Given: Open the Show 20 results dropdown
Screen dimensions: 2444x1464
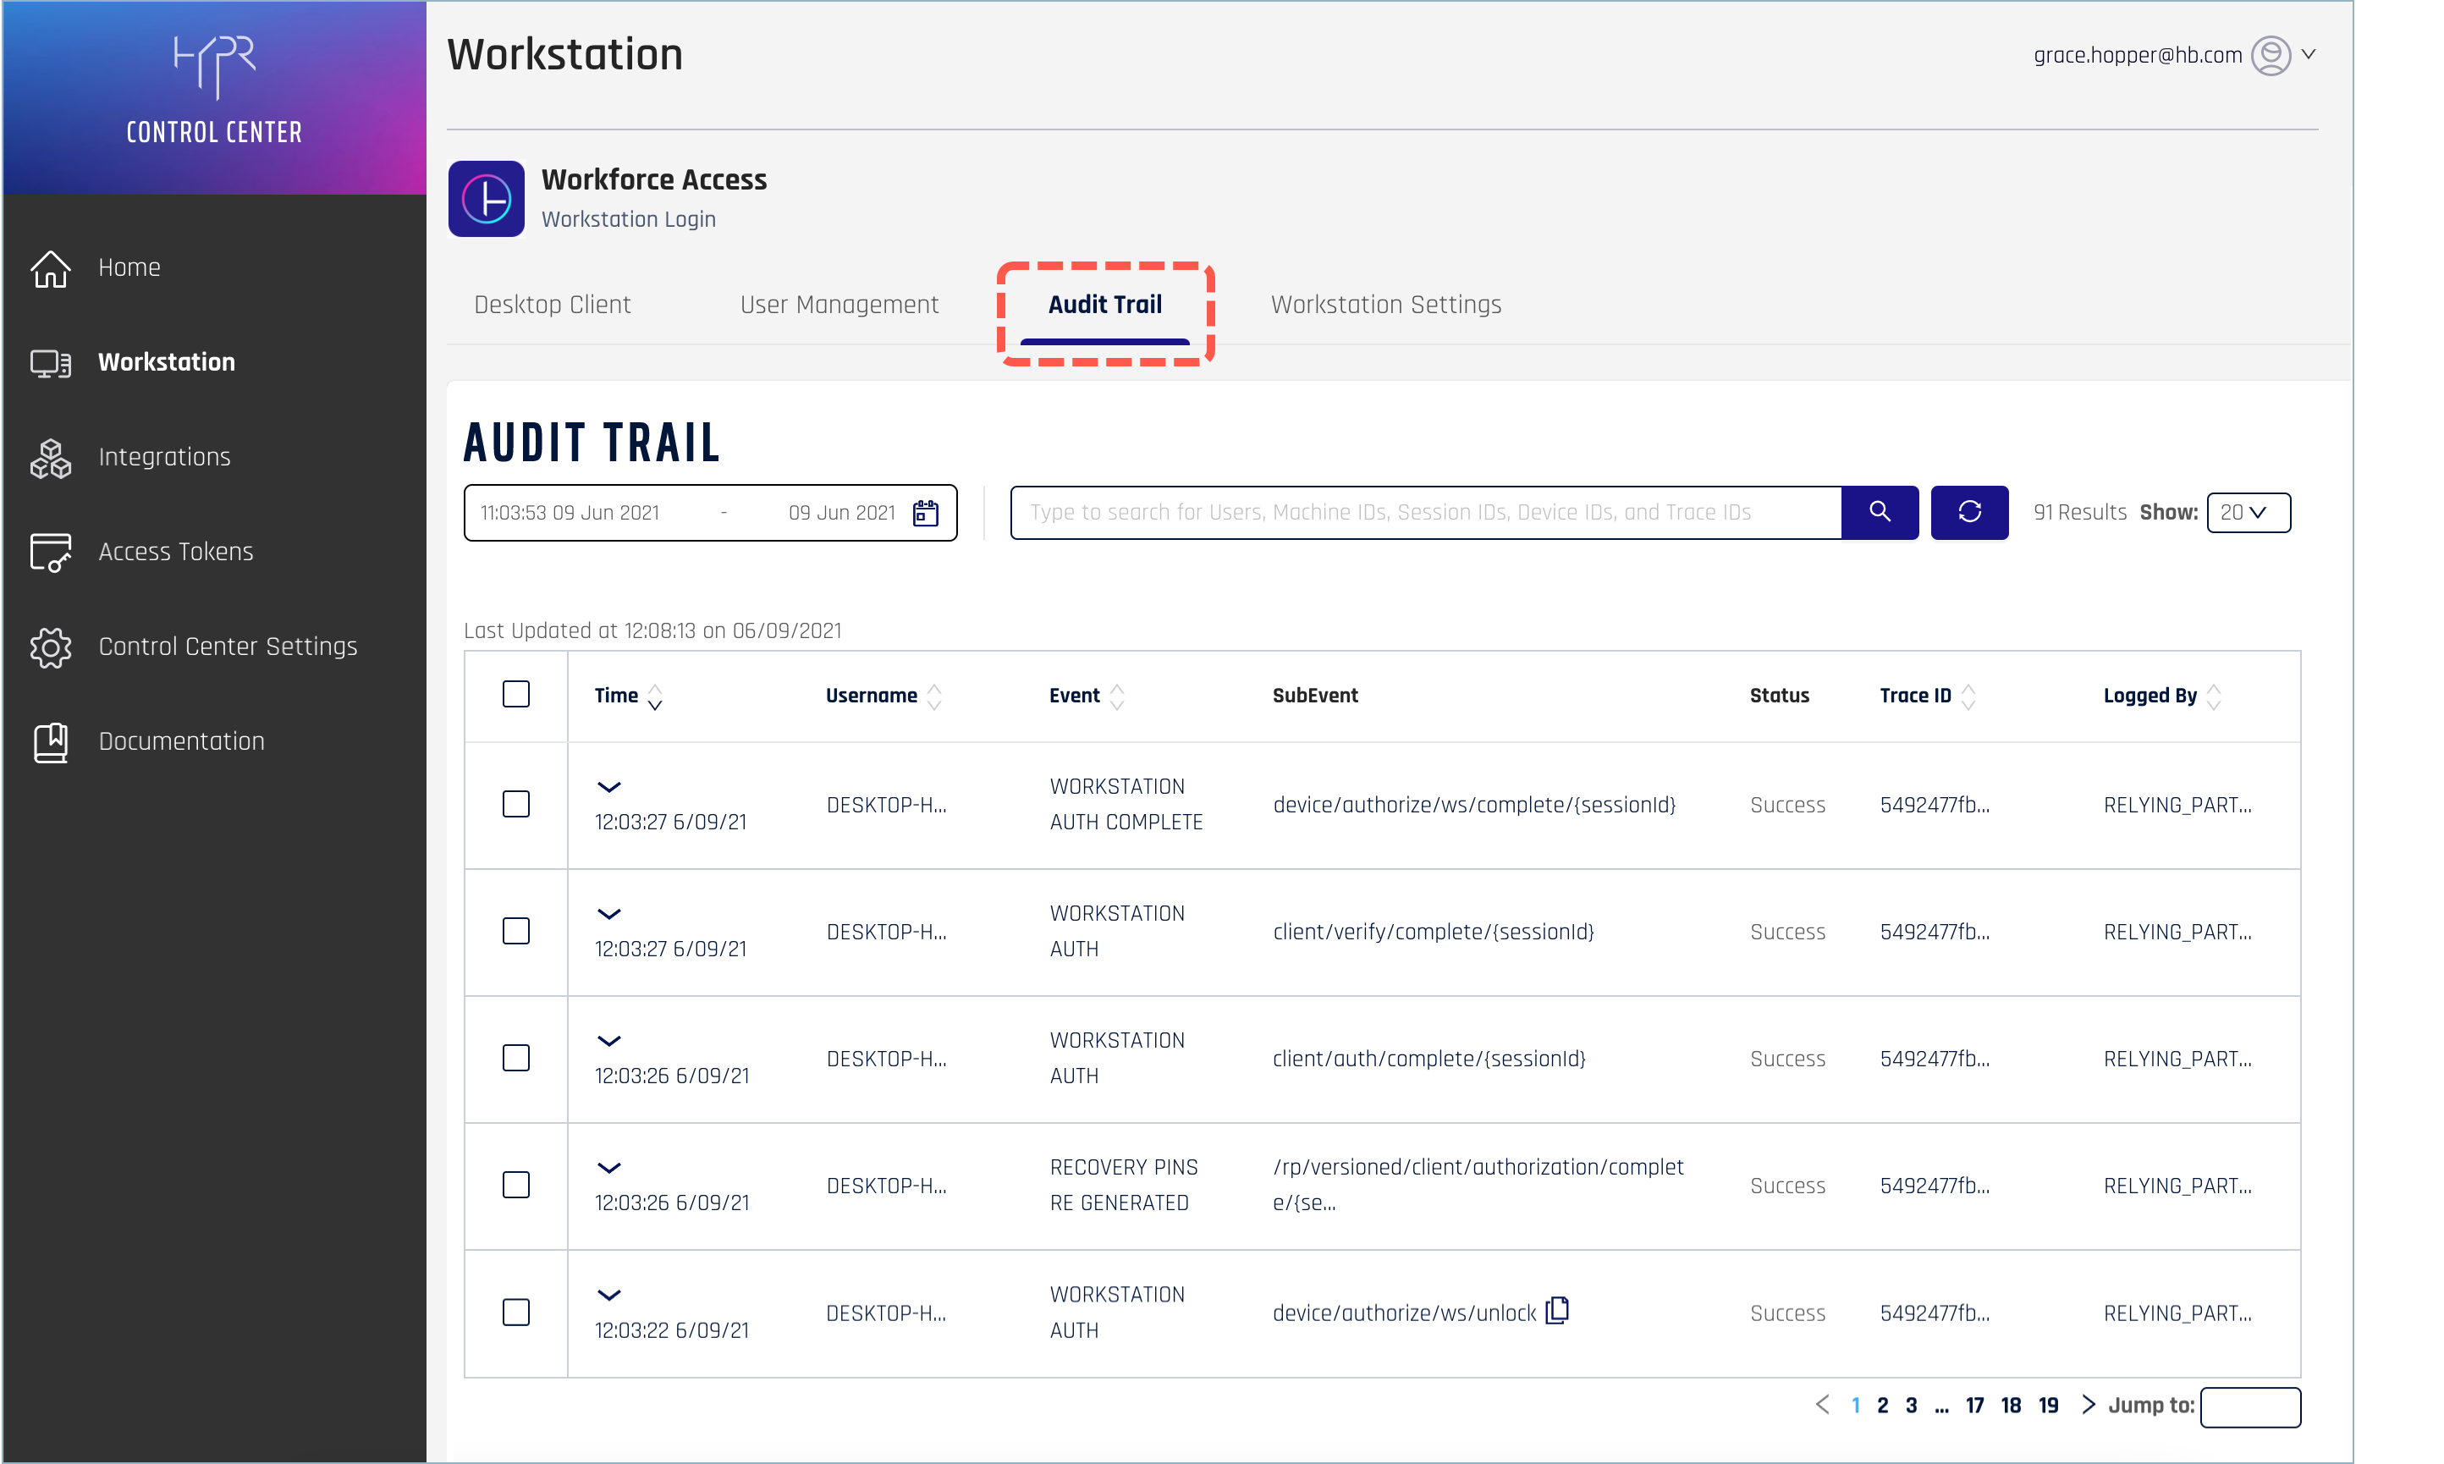Looking at the screenshot, I should pos(2247,512).
